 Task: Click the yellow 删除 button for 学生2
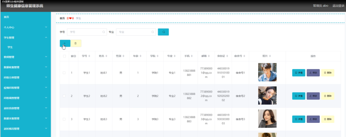coord(328,96)
